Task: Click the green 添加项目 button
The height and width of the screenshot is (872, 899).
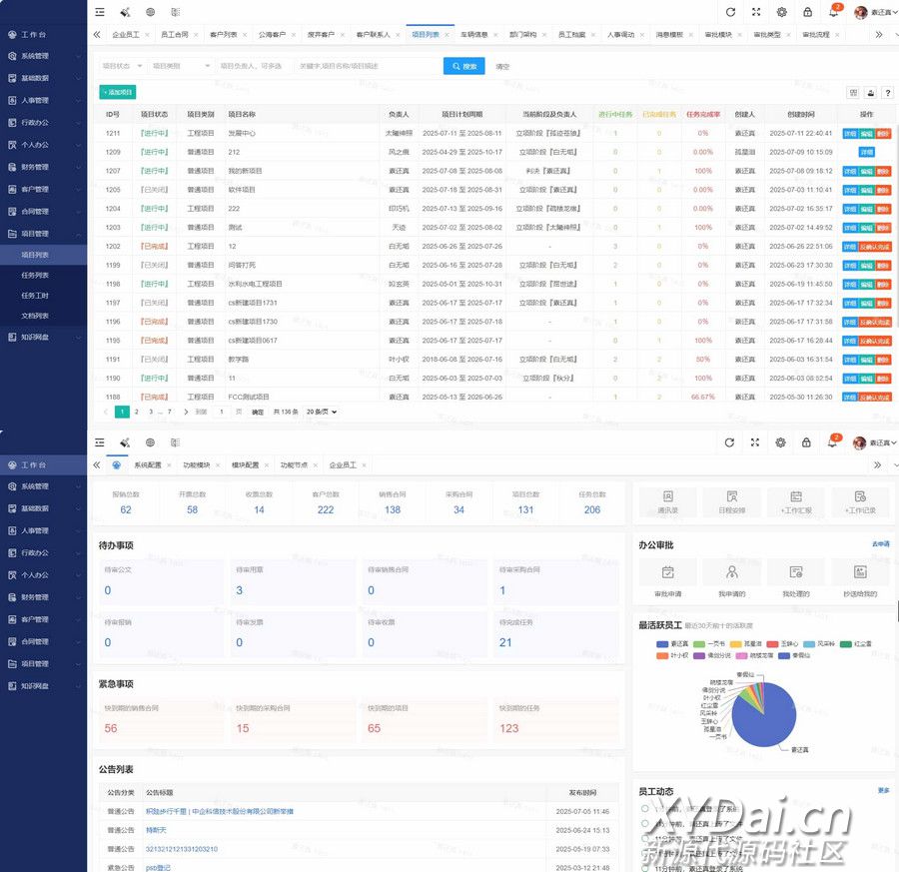Action: click(118, 92)
